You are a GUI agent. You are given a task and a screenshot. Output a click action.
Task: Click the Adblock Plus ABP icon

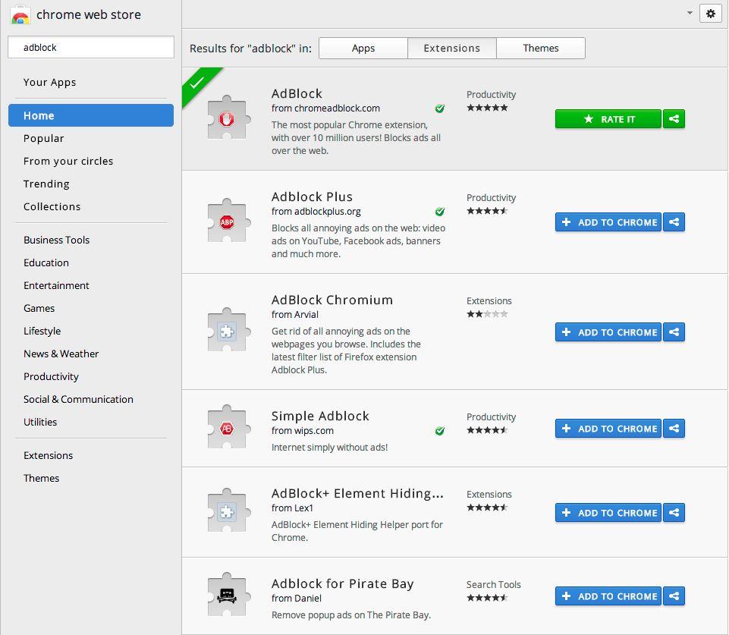pyautogui.click(x=228, y=222)
